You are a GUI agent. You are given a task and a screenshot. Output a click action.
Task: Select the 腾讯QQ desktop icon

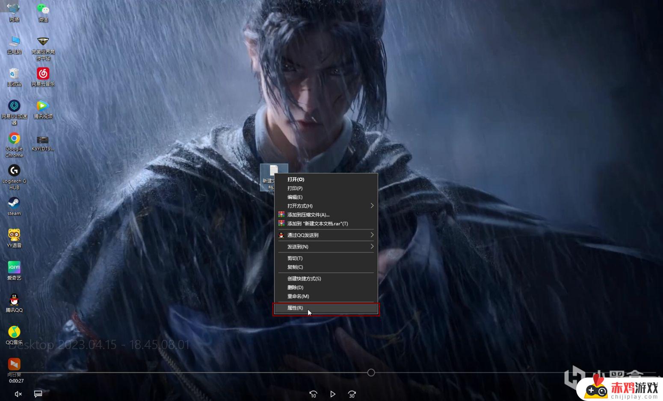coord(14,303)
